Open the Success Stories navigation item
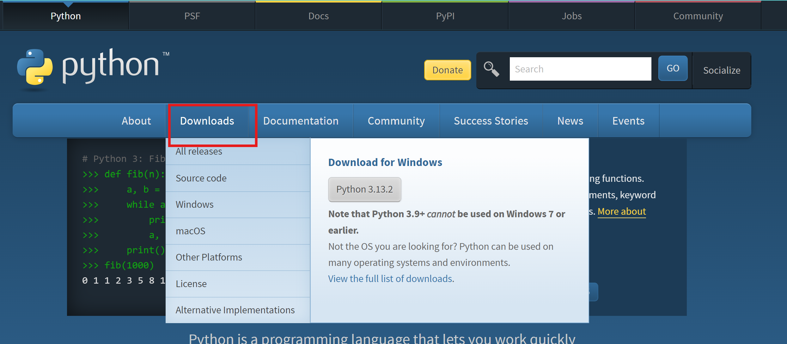 (x=491, y=121)
